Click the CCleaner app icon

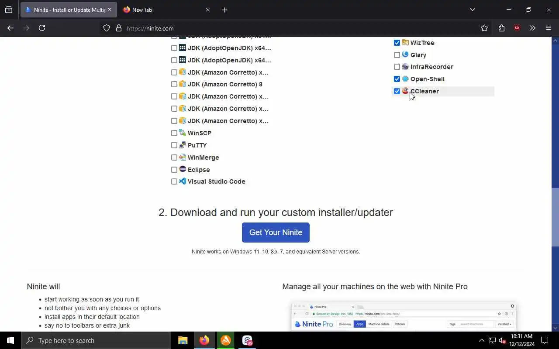point(405,91)
